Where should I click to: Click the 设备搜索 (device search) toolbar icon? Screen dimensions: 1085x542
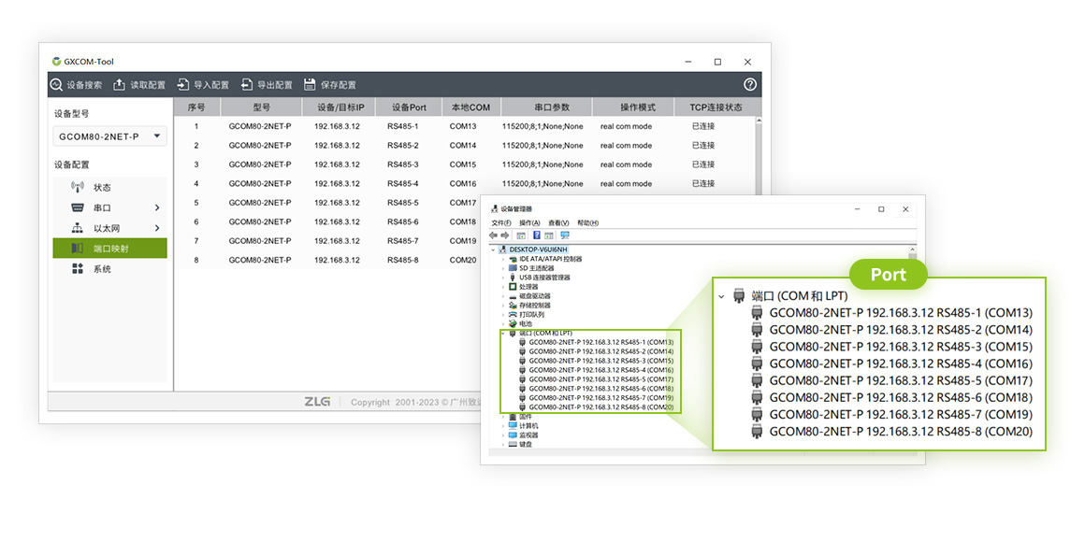(x=56, y=85)
